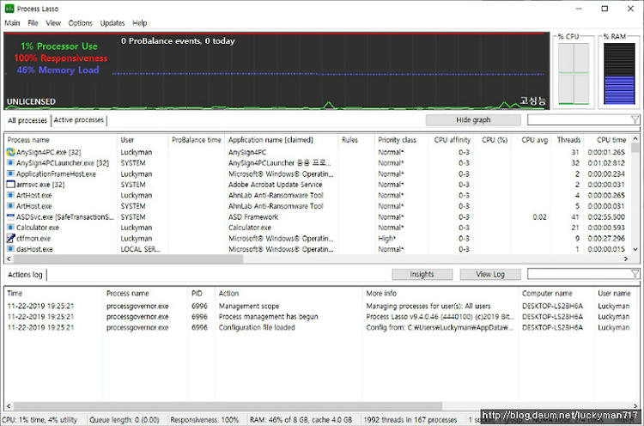Viewport: 644px width, 426px height.
Task: Switch to the All processes tab
Action: tap(27, 120)
